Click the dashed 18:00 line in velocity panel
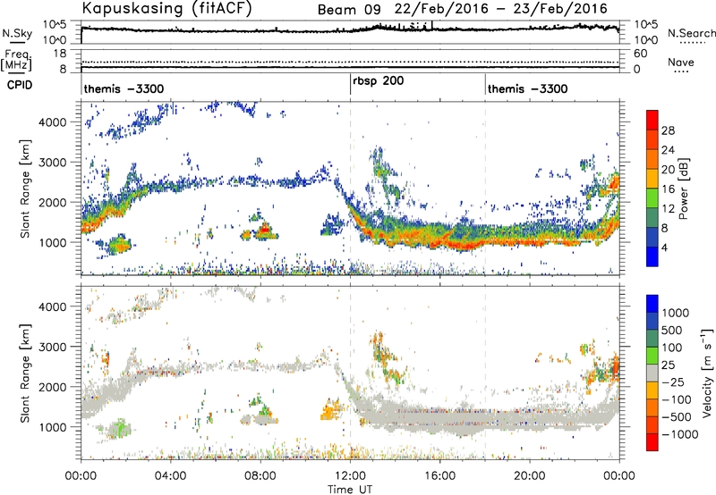 click(x=485, y=373)
